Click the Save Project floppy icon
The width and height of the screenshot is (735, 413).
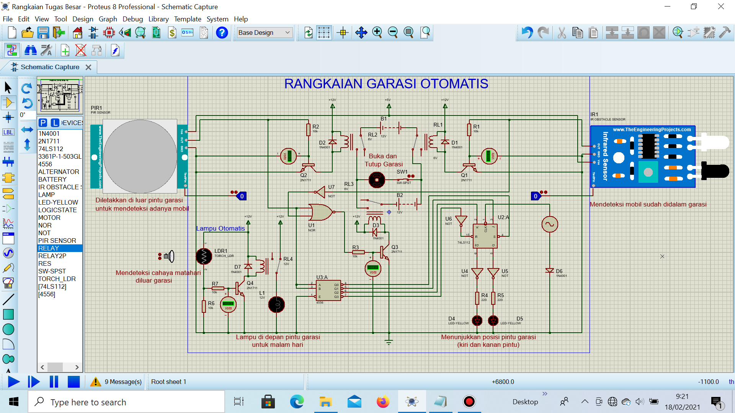point(43,33)
